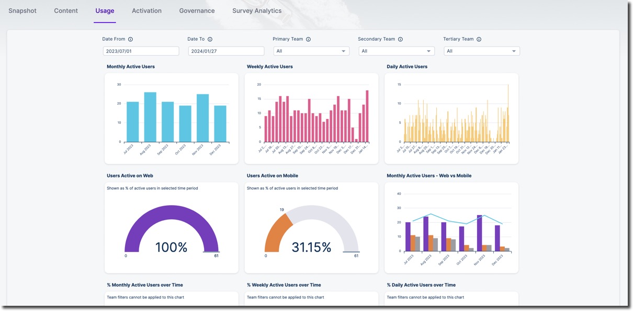Click inside the Date To field

(x=225, y=51)
